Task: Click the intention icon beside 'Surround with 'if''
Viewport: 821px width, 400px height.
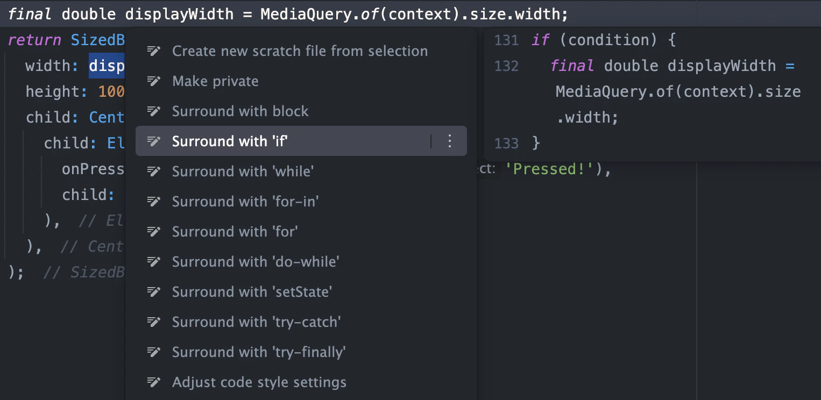Action: (153, 141)
